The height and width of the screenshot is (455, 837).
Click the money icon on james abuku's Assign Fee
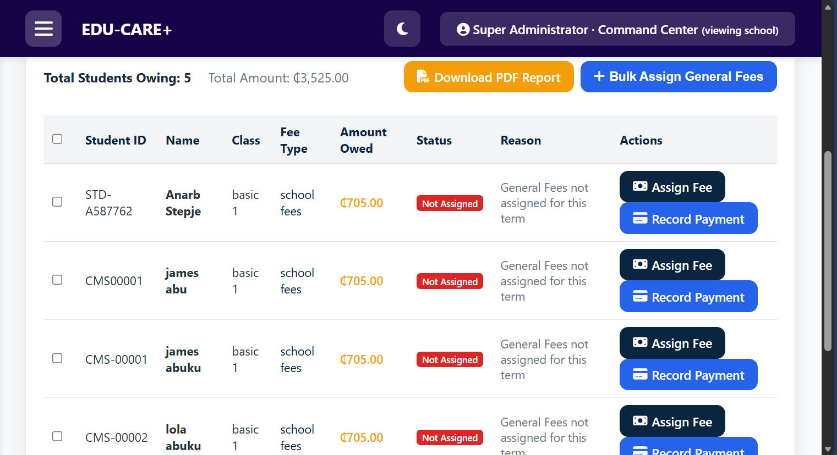[640, 342]
